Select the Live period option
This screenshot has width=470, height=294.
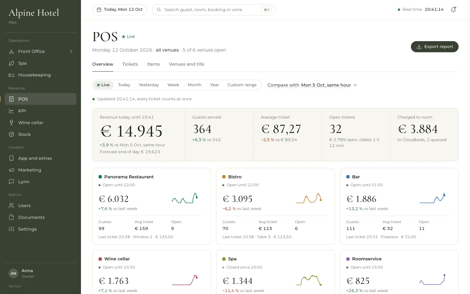(x=103, y=85)
